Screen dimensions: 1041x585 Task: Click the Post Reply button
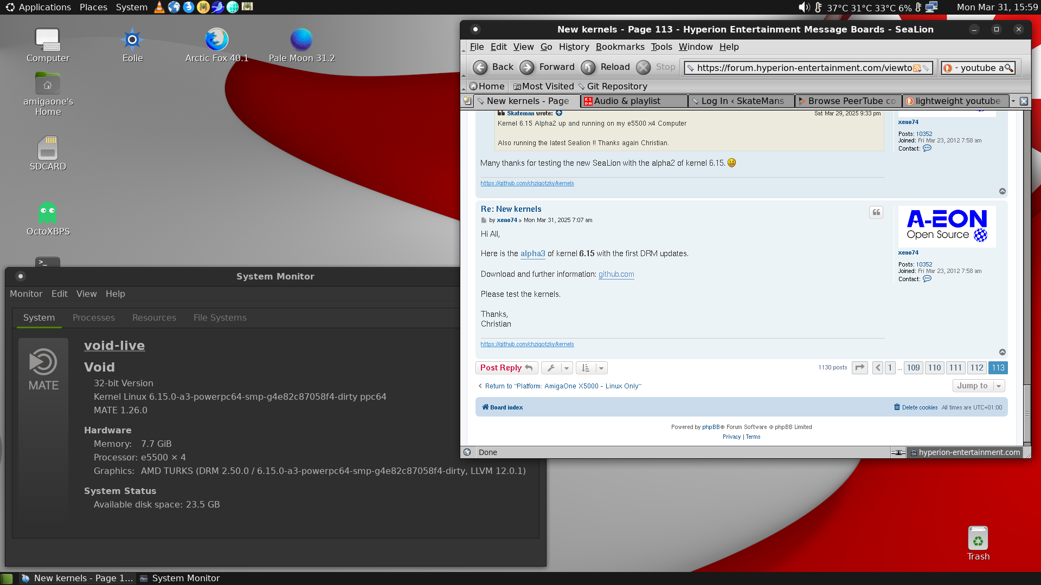(x=506, y=368)
